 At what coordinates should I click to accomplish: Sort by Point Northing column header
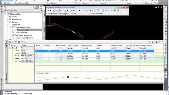pyautogui.click(x=73, y=45)
